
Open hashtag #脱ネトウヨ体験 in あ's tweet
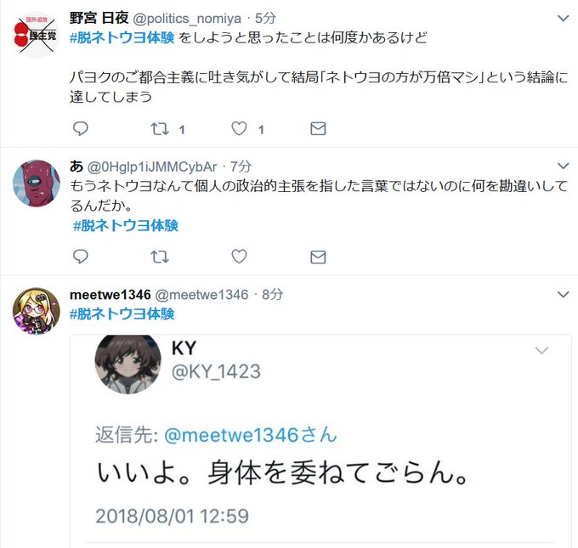point(126,225)
